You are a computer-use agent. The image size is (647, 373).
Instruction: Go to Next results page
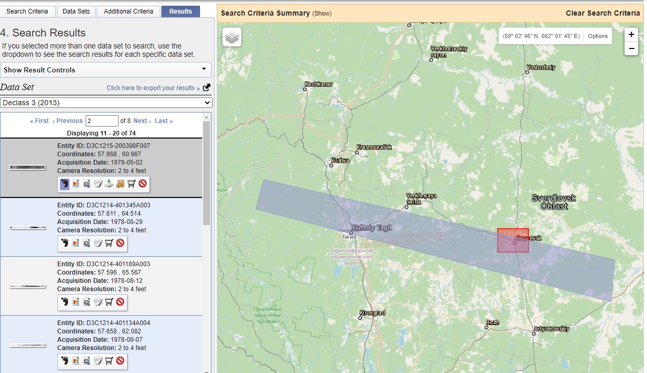142,121
